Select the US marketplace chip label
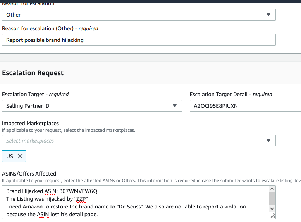The height and width of the screenshot is (222, 301). (10, 156)
